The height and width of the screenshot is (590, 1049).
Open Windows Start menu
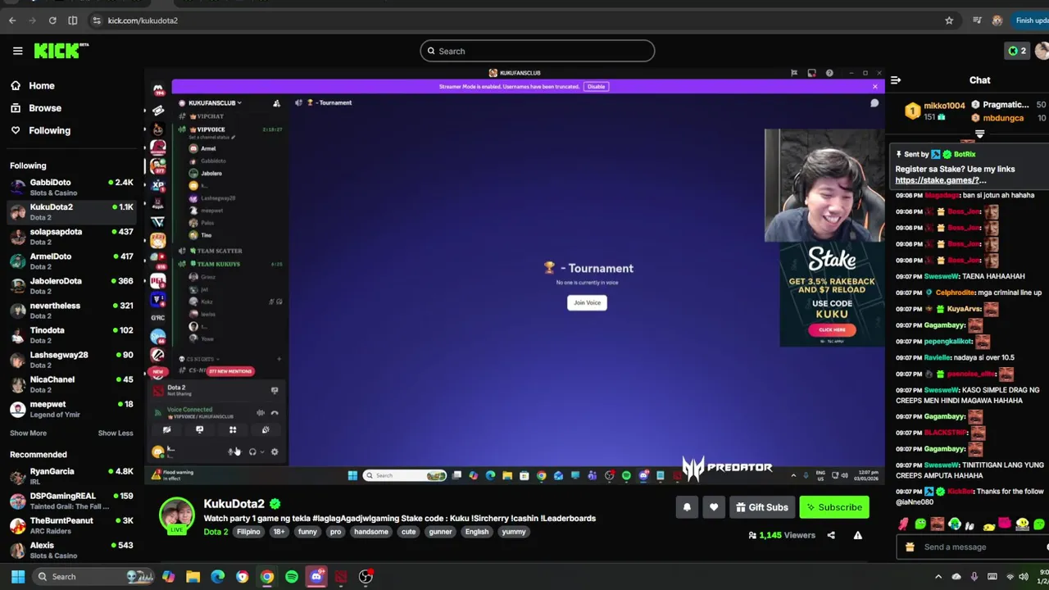click(x=17, y=577)
